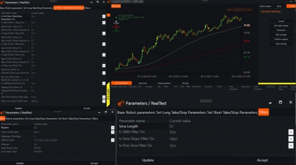Open the 'Is Take Profit 1 Short On' dropdown
The width and height of the screenshot is (296, 165).
pyautogui.click(x=104, y=23)
